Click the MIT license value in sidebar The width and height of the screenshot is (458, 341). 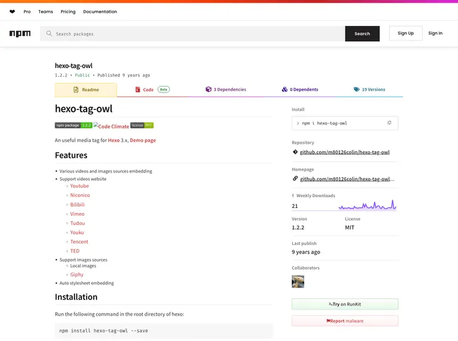349,227
